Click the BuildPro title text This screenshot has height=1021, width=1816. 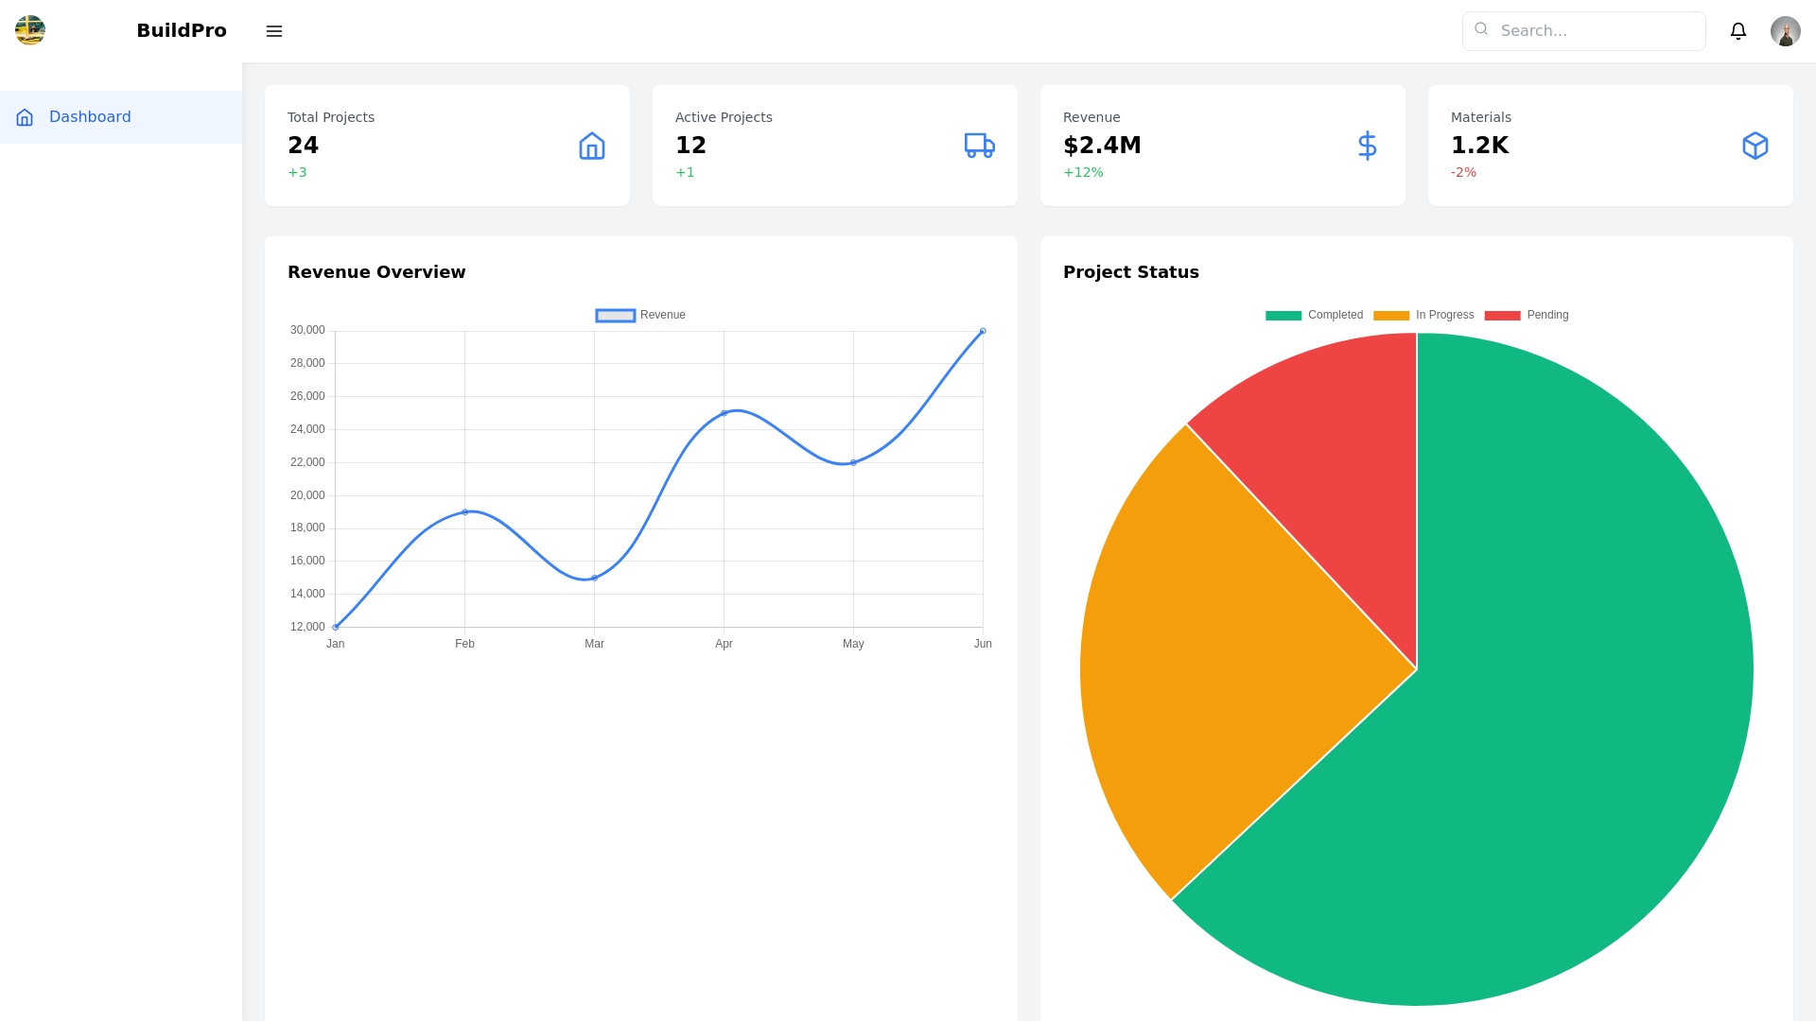coord(182,30)
